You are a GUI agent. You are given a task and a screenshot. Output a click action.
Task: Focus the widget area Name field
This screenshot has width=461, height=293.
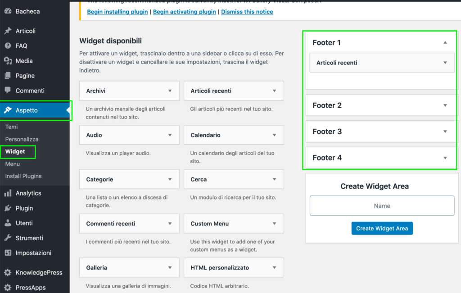pos(382,206)
